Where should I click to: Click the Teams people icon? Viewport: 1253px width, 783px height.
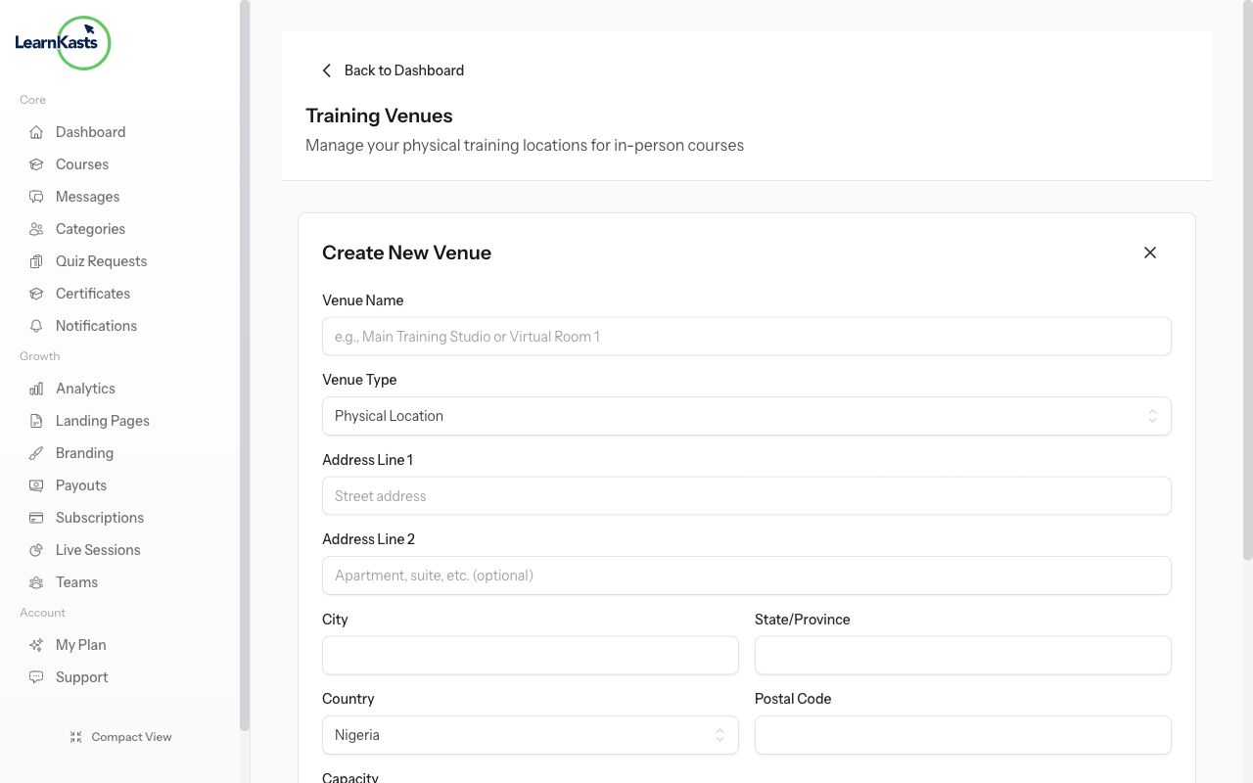[36, 581]
